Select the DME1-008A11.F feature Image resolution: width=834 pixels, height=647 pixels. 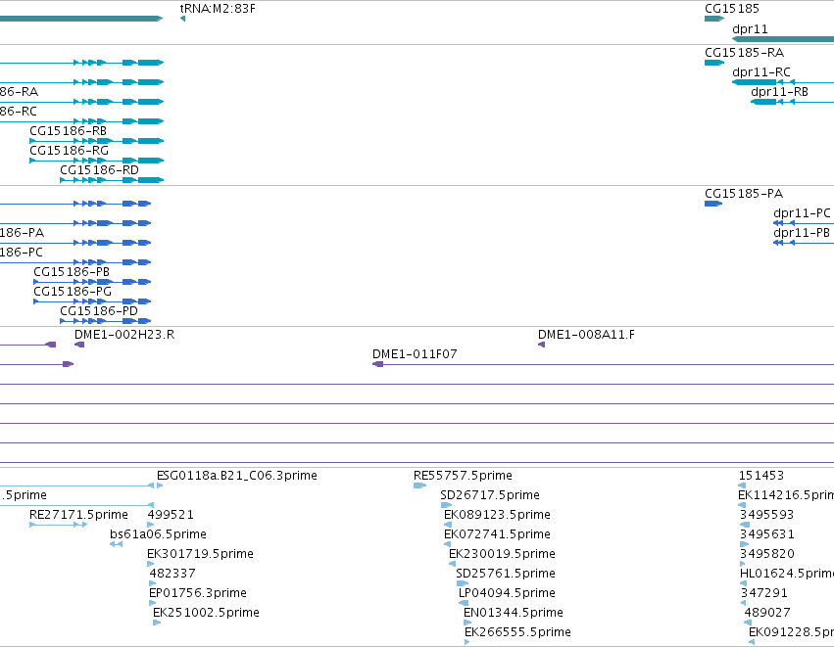coord(586,335)
